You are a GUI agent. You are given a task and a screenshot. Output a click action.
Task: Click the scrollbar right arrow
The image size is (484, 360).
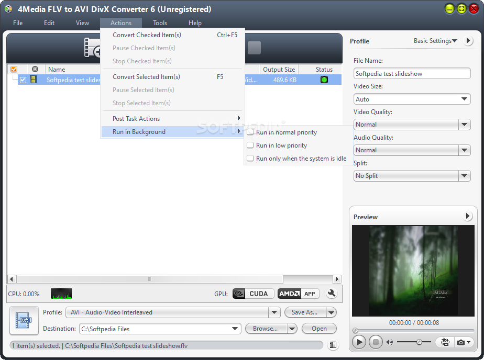point(337,279)
